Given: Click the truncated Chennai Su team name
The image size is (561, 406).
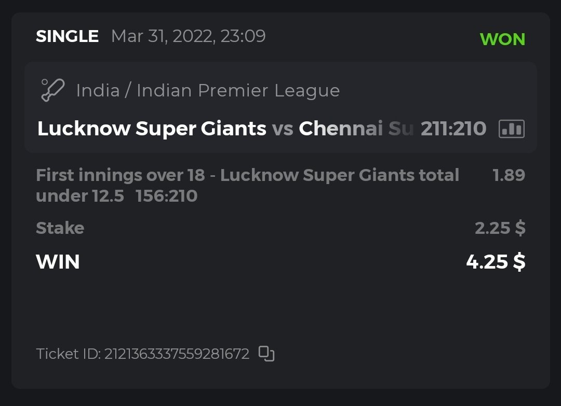Looking at the screenshot, I should 356,129.
